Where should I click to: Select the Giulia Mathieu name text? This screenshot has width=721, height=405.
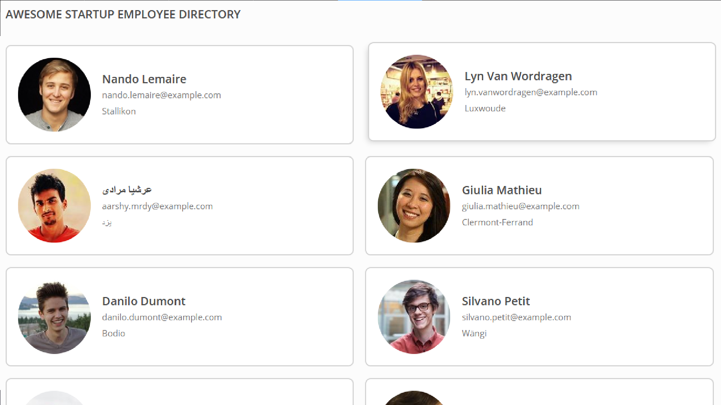[502, 190]
